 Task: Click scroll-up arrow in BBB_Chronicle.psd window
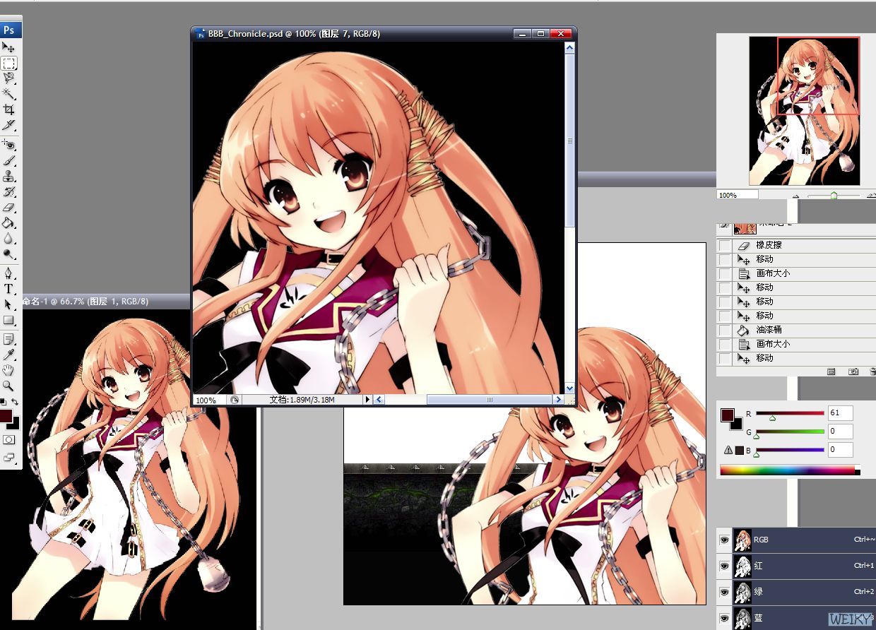pos(570,47)
